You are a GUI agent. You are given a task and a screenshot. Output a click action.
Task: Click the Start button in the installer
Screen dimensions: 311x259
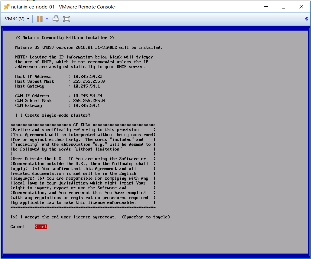pos(41,227)
